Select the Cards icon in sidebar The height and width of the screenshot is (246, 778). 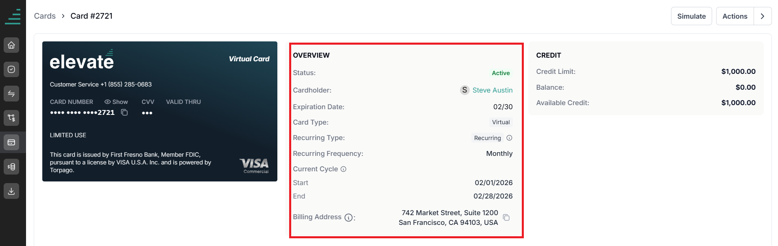(11, 142)
